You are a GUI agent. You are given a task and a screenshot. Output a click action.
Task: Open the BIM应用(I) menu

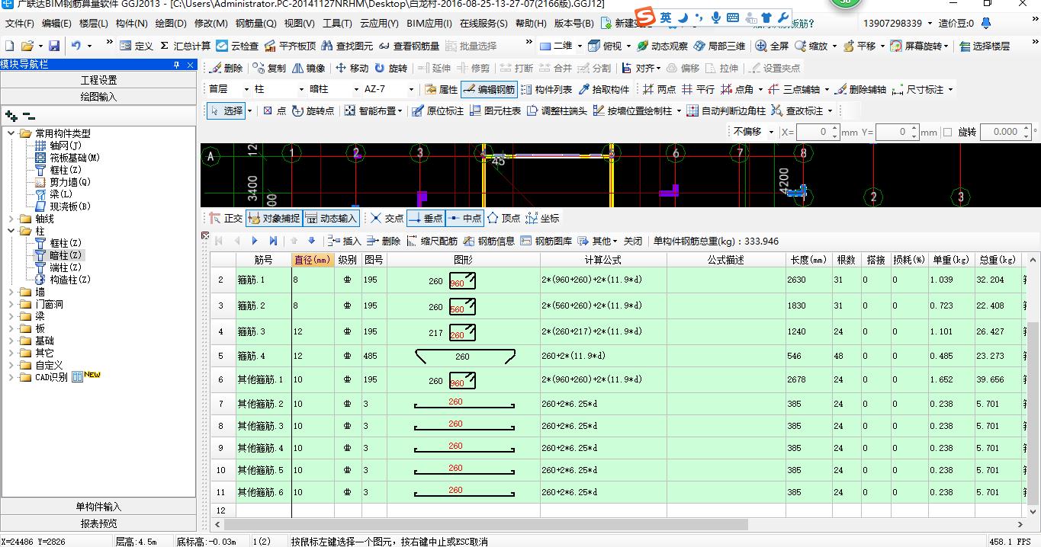pyautogui.click(x=429, y=24)
